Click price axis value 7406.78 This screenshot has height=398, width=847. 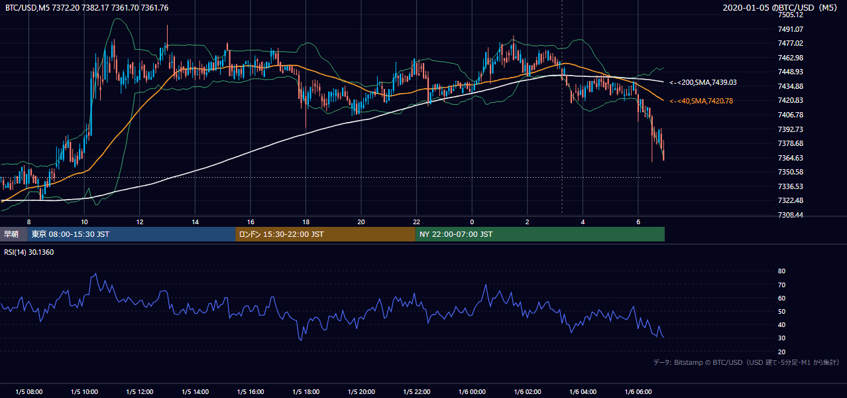tap(791, 115)
